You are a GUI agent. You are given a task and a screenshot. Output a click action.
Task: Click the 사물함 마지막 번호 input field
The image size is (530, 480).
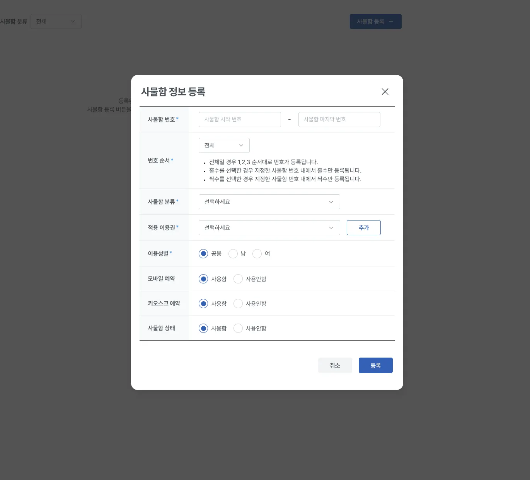coord(339,119)
